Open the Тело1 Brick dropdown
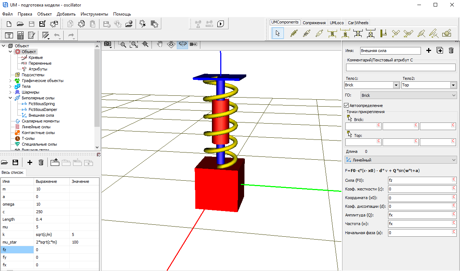460x271 pixels. (x=395, y=85)
